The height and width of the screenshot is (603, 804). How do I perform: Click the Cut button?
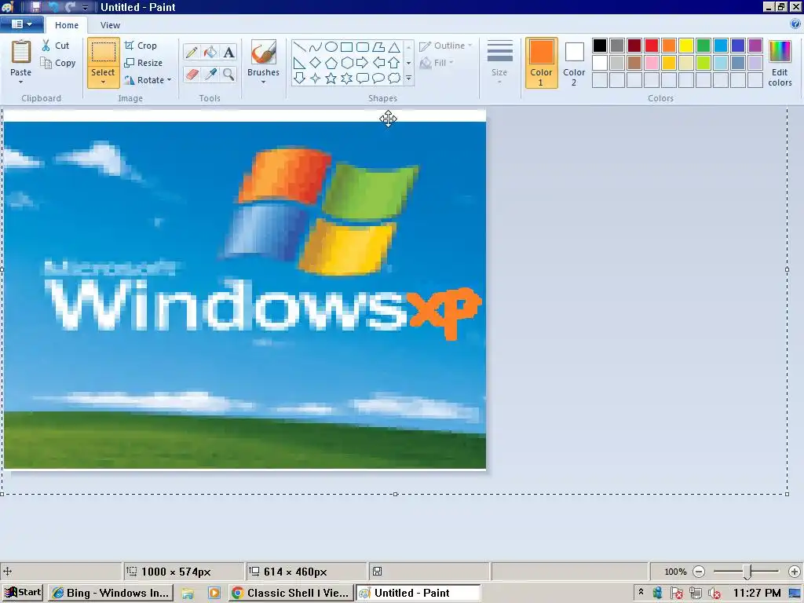56,46
